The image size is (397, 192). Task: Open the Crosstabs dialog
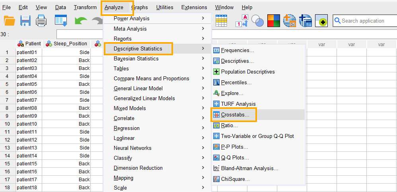258,114
